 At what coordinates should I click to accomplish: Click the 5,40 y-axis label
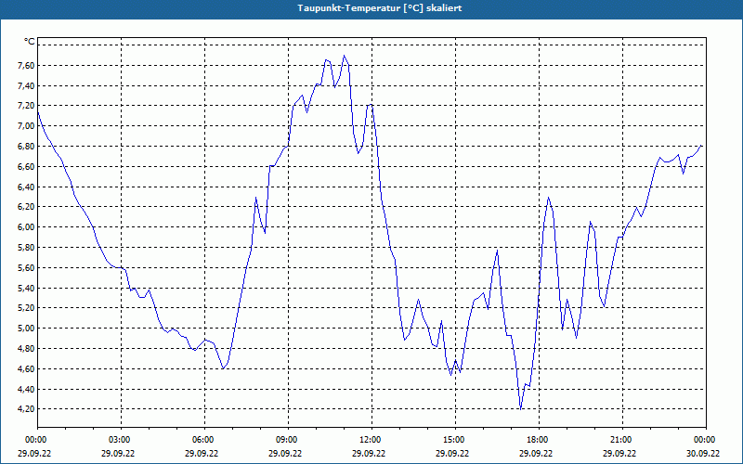(x=26, y=289)
